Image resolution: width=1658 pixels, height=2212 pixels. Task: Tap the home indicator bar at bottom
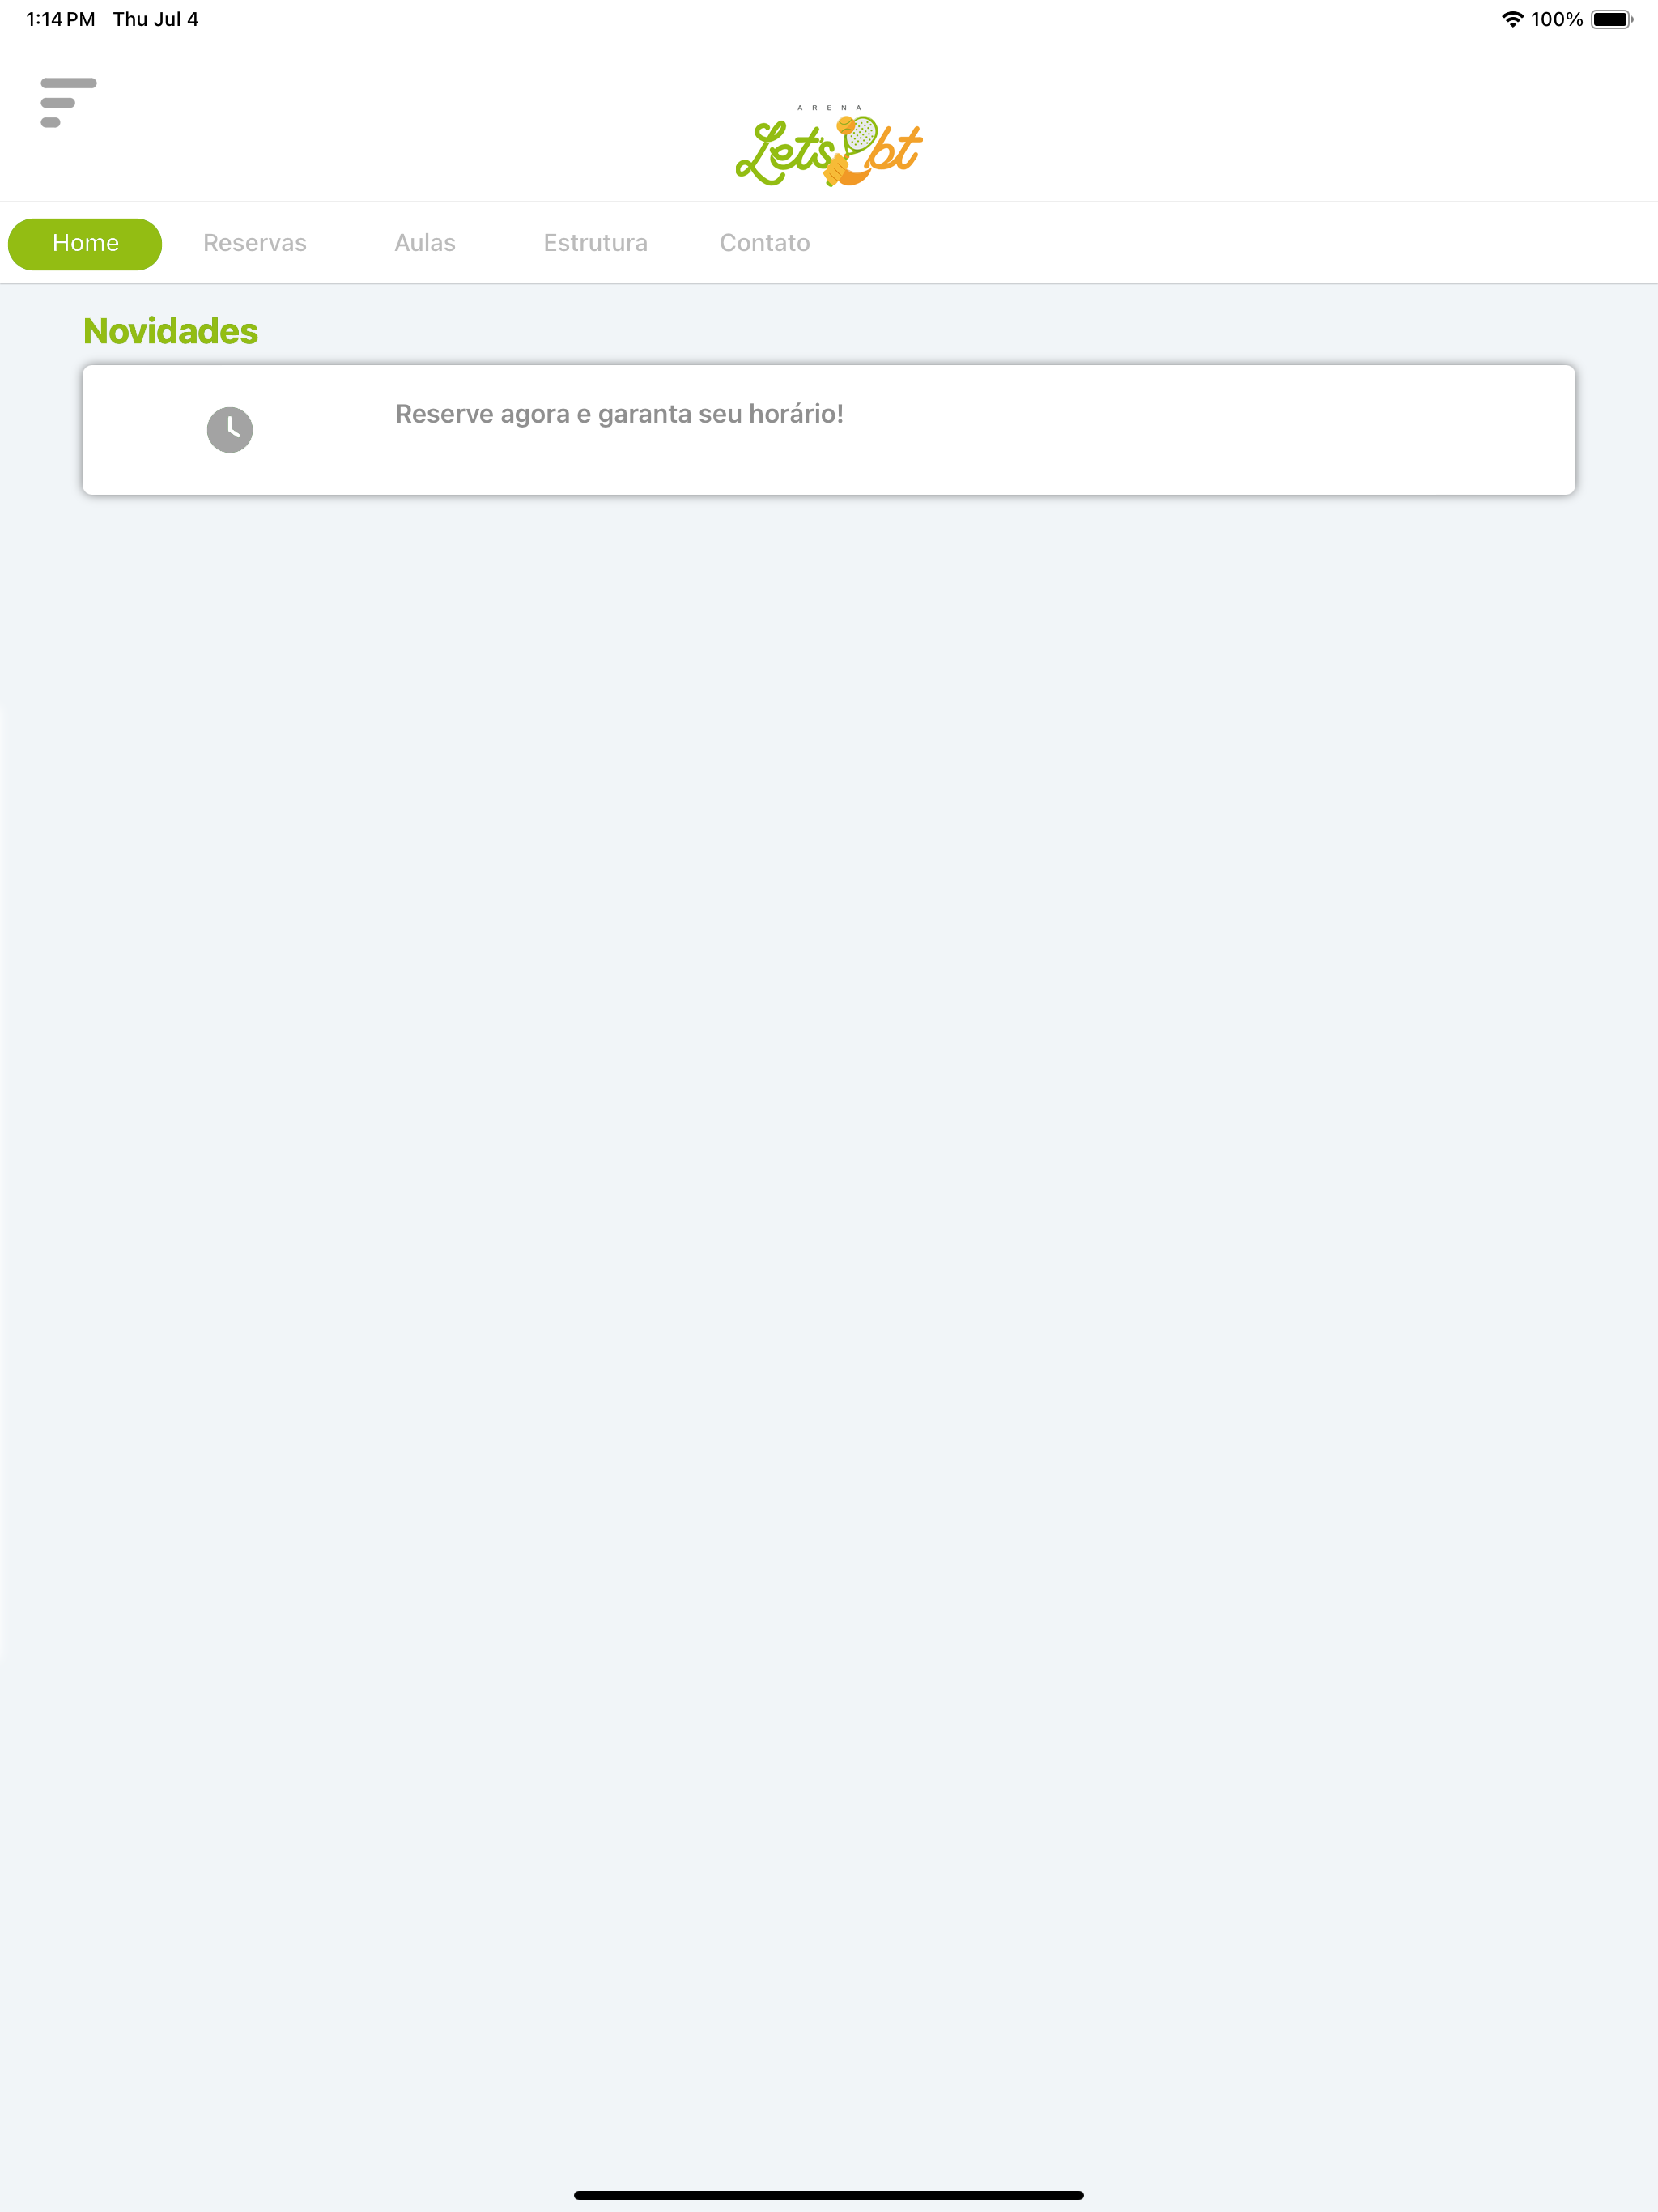coord(829,2195)
